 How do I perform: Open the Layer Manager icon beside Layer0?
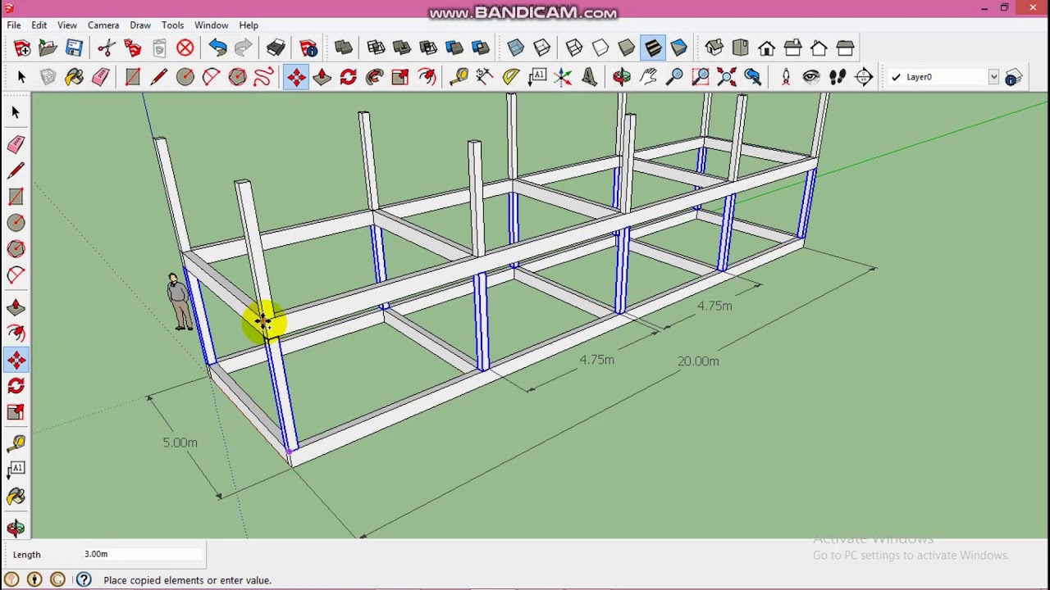(1013, 77)
